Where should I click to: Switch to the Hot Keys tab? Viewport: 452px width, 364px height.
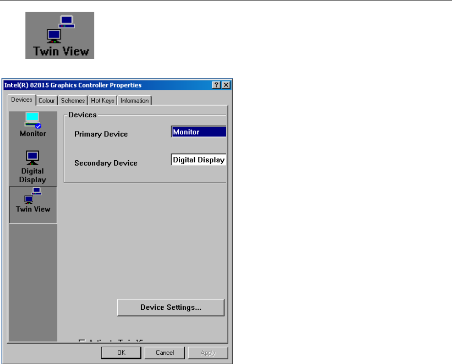102,101
